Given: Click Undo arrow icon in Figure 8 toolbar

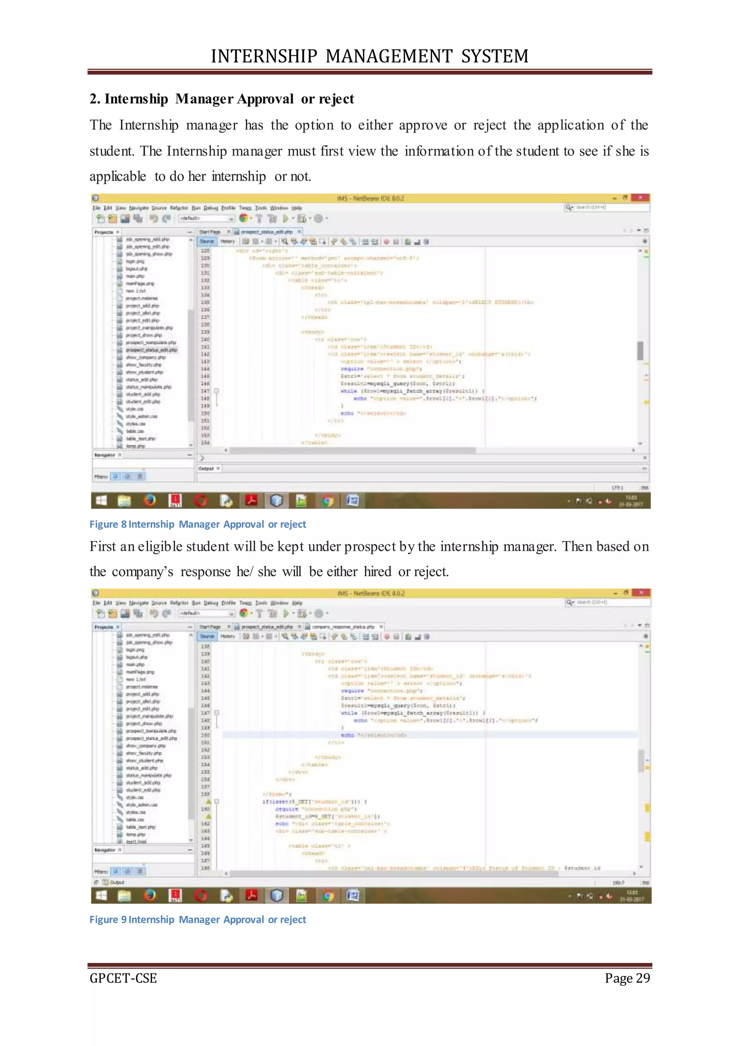Looking at the screenshot, I should [154, 218].
